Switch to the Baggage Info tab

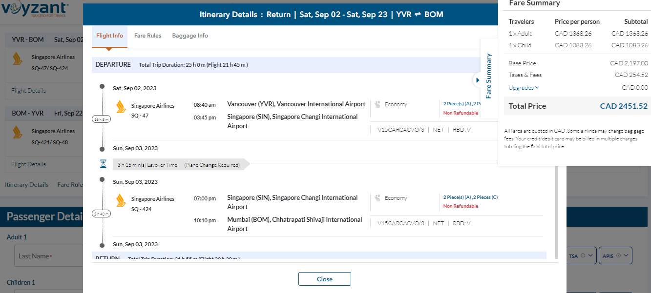pyautogui.click(x=190, y=36)
